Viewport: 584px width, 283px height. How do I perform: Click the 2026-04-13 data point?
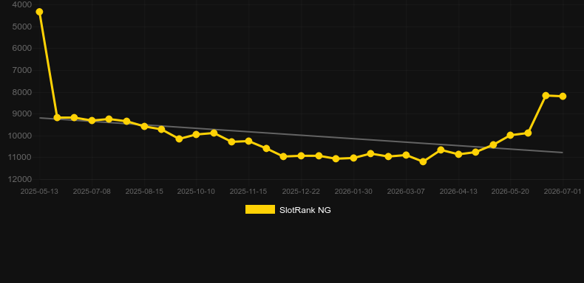point(458,154)
